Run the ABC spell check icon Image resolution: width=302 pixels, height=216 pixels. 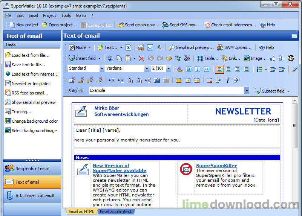click(178, 58)
